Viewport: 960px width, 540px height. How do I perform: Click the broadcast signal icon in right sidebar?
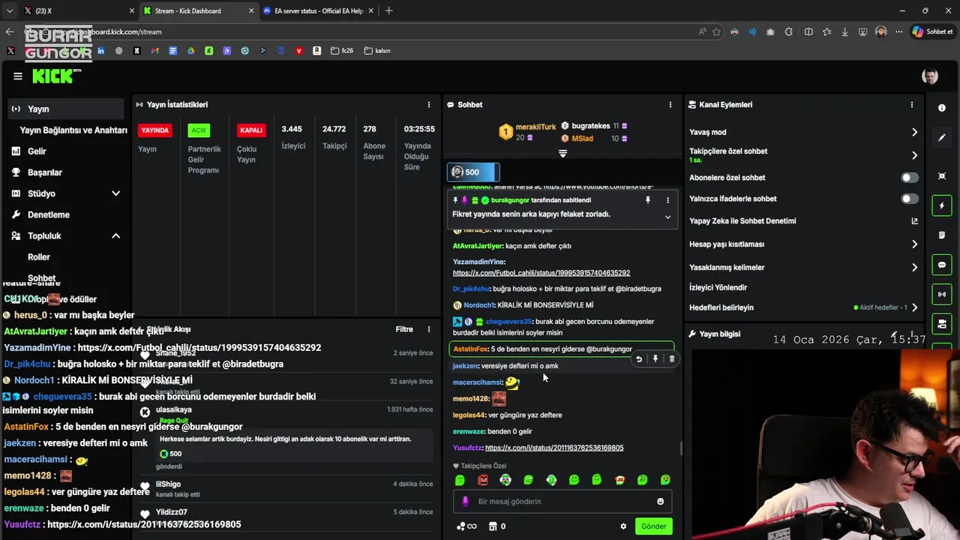click(942, 294)
